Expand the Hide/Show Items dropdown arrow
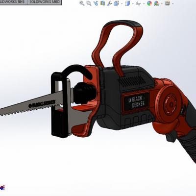 tap(144, 3)
